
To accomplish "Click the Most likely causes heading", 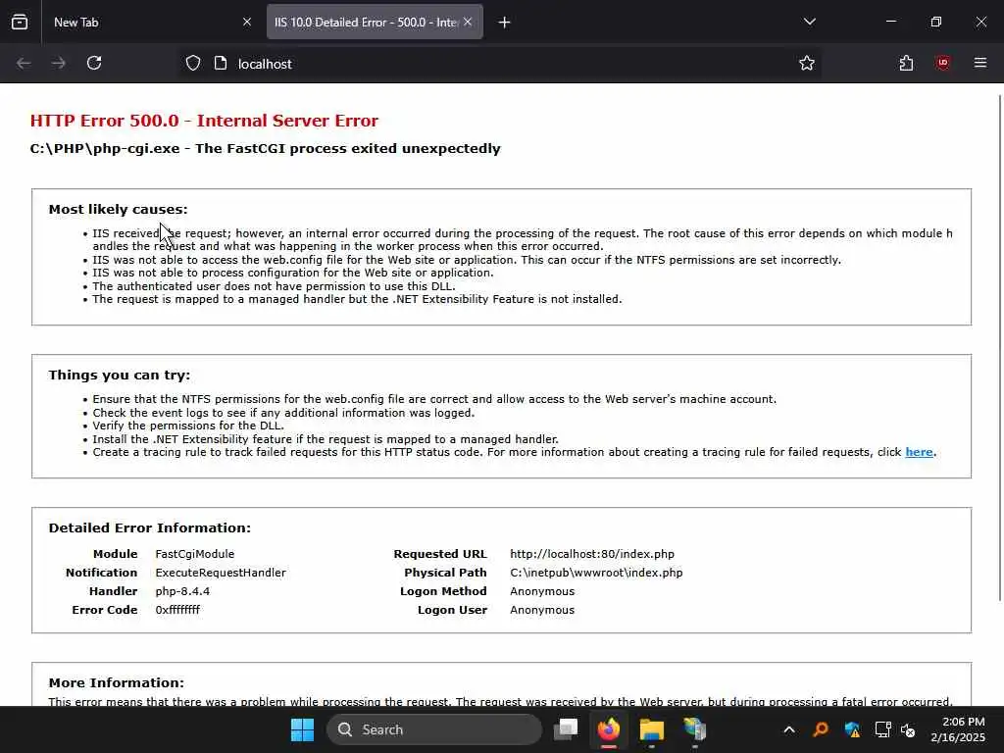I will point(118,210).
